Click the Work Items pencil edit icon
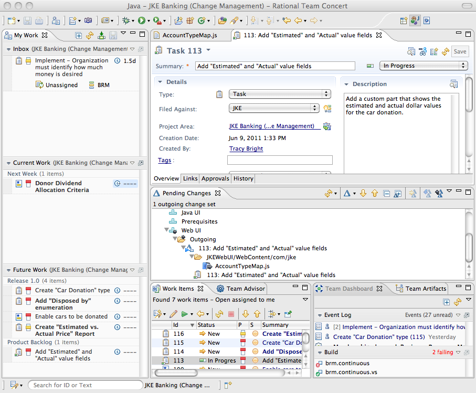This screenshot has height=393, width=476. coord(174,314)
